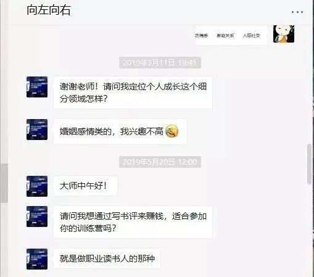Select the message '婚姻感情类的,我兴趣不高'
314x277 pixels.
click(120, 131)
